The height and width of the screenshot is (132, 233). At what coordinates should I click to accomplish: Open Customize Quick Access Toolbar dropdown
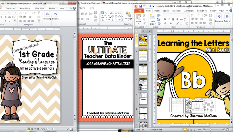[154, 6]
